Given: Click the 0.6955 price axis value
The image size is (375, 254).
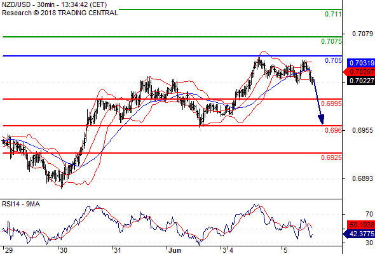Looking at the screenshot, I should (x=362, y=130).
